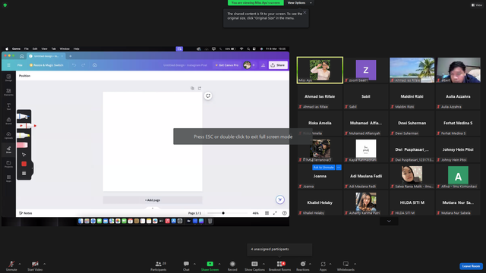Toggle Show Captions in Zoom toolbar

click(x=254, y=265)
